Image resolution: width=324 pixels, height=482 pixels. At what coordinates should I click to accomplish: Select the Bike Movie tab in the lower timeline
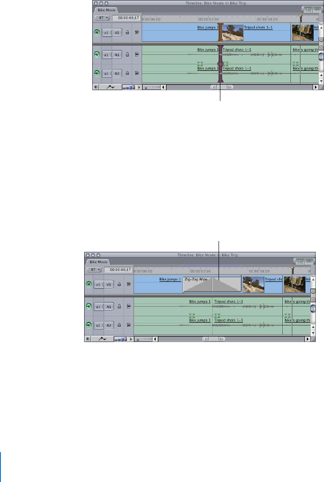[x=98, y=261]
